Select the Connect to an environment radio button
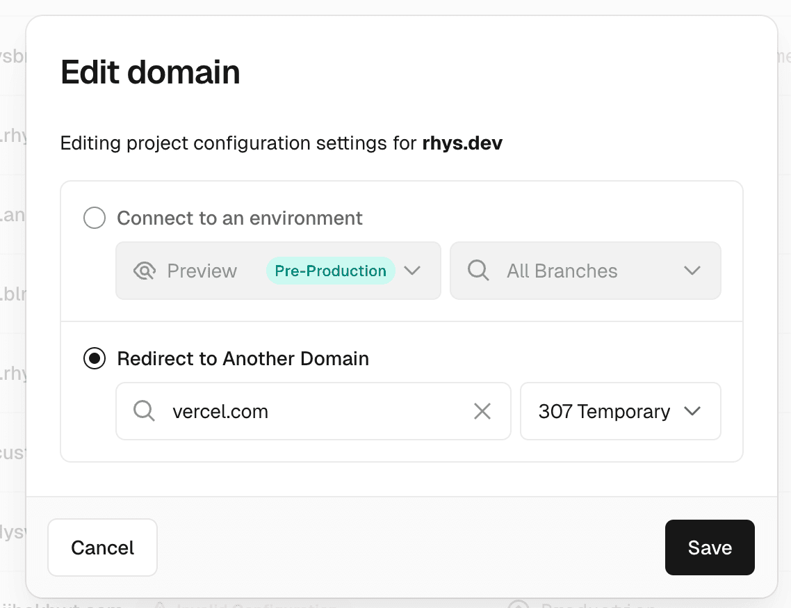 [x=94, y=218]
